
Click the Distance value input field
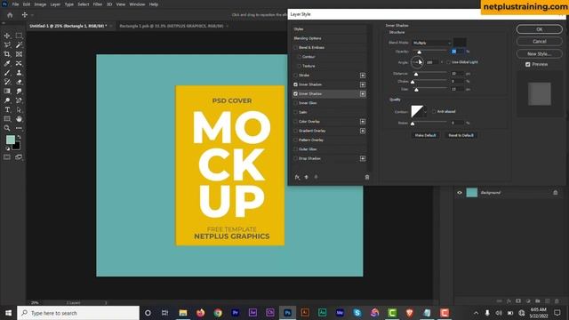coord(457,74)
